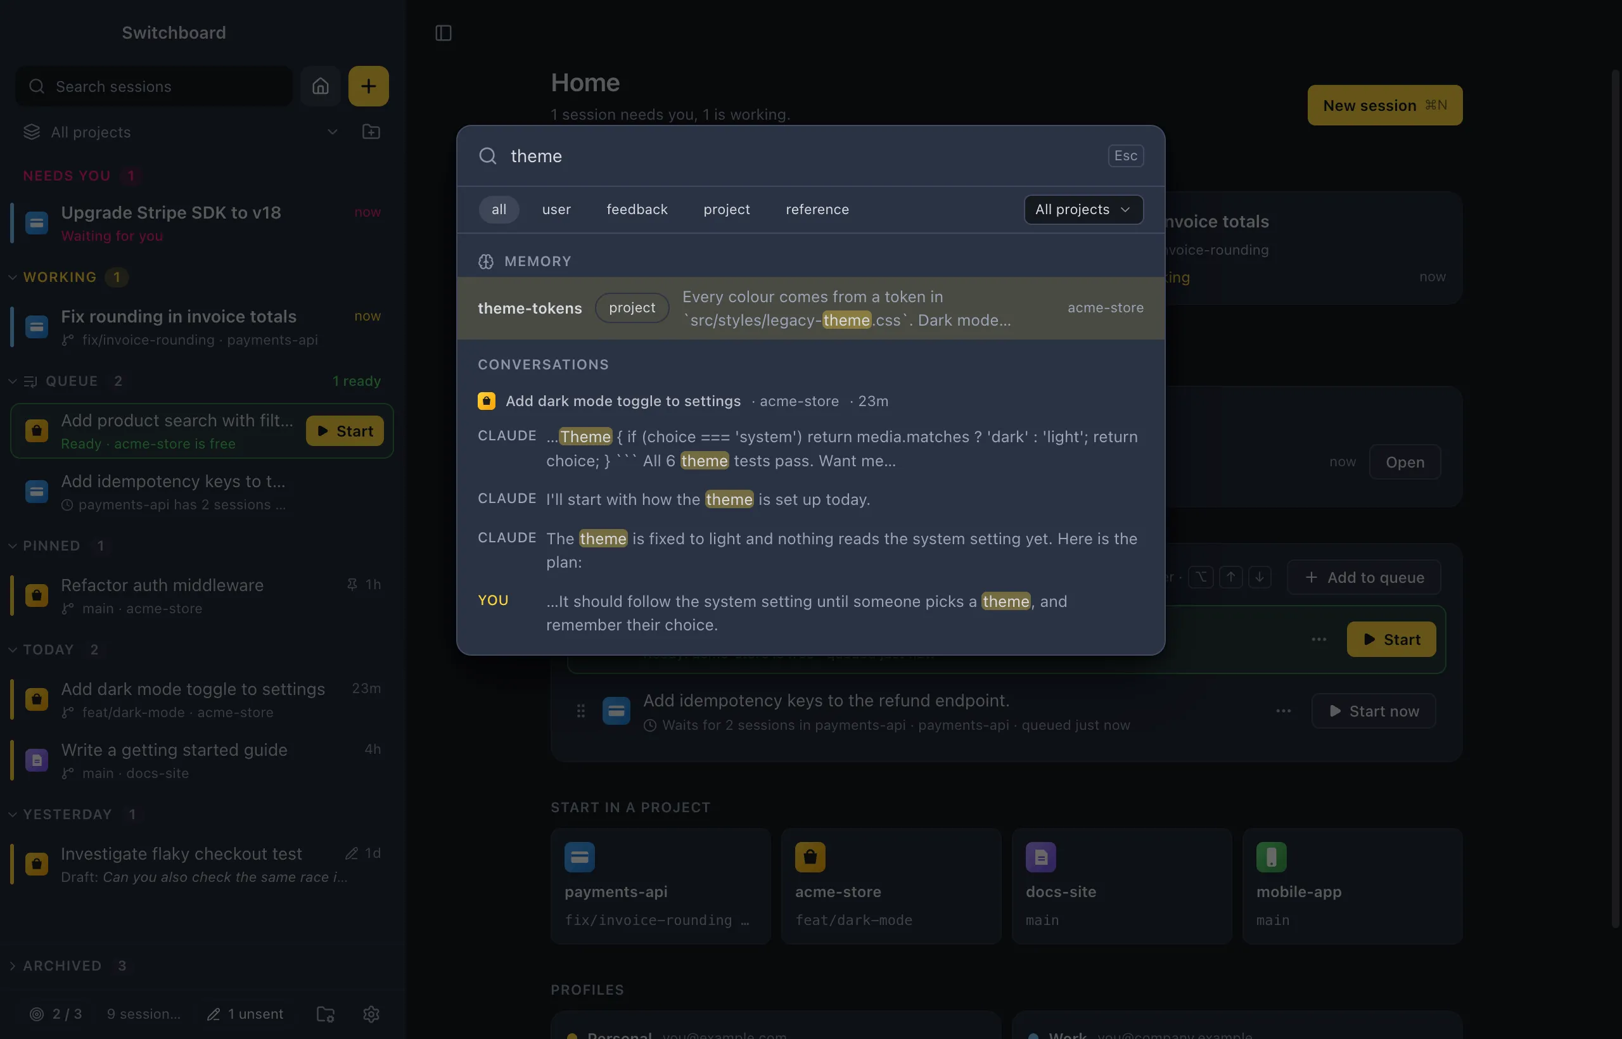This screenshot has width=1622, height=1039.
Task: Click the yellow plus new-session button
Action: tap(368, 86)
